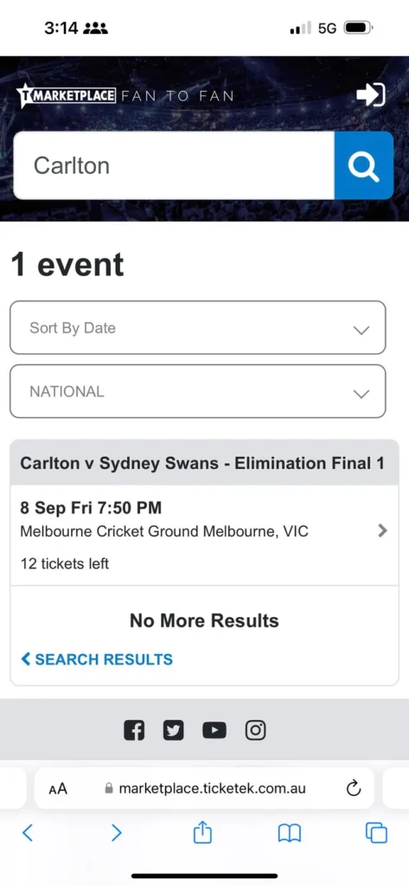This screenshot has height=886, width=409.
Task: Tap the blue search magnifier button
Action: [364, 165]
